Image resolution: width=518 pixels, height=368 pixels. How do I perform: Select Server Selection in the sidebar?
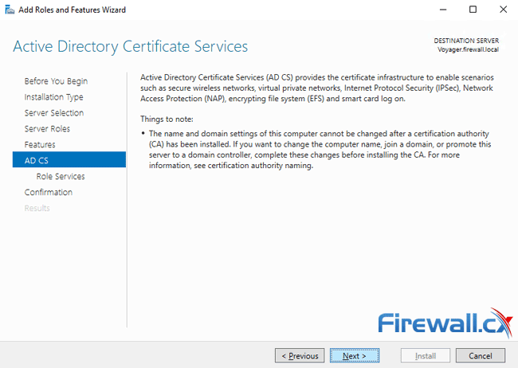coord(53,113)
